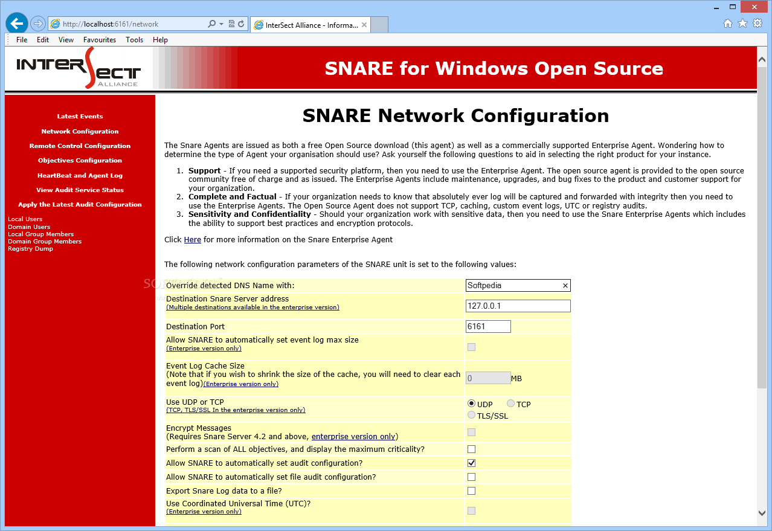Viewport: 772px width, 531px height.
Task: Click the vertical scrollbar down arrow
Action: 762,513
